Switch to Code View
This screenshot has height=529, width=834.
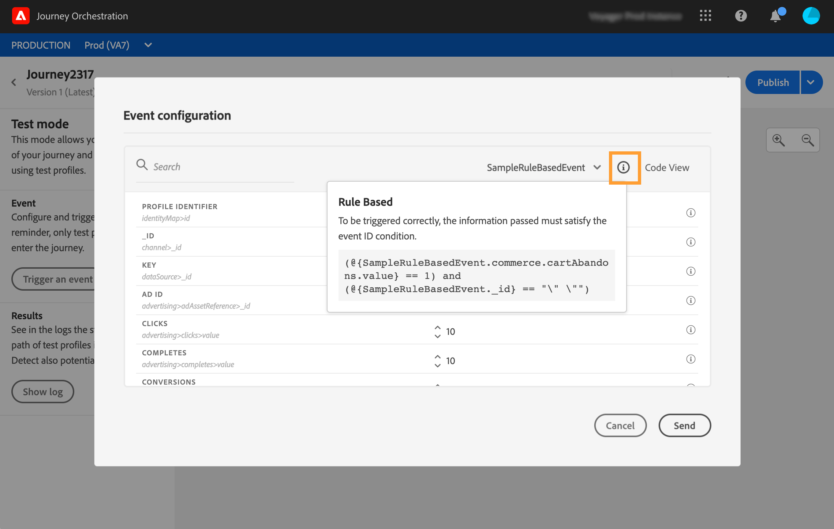(667, 167)
